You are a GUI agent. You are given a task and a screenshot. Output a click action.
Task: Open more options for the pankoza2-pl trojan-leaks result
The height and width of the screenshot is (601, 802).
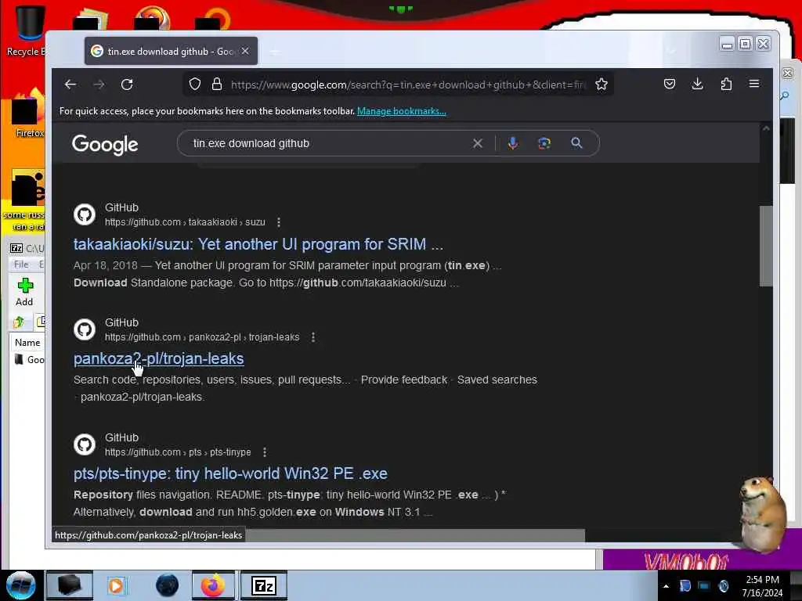[313, 337]
